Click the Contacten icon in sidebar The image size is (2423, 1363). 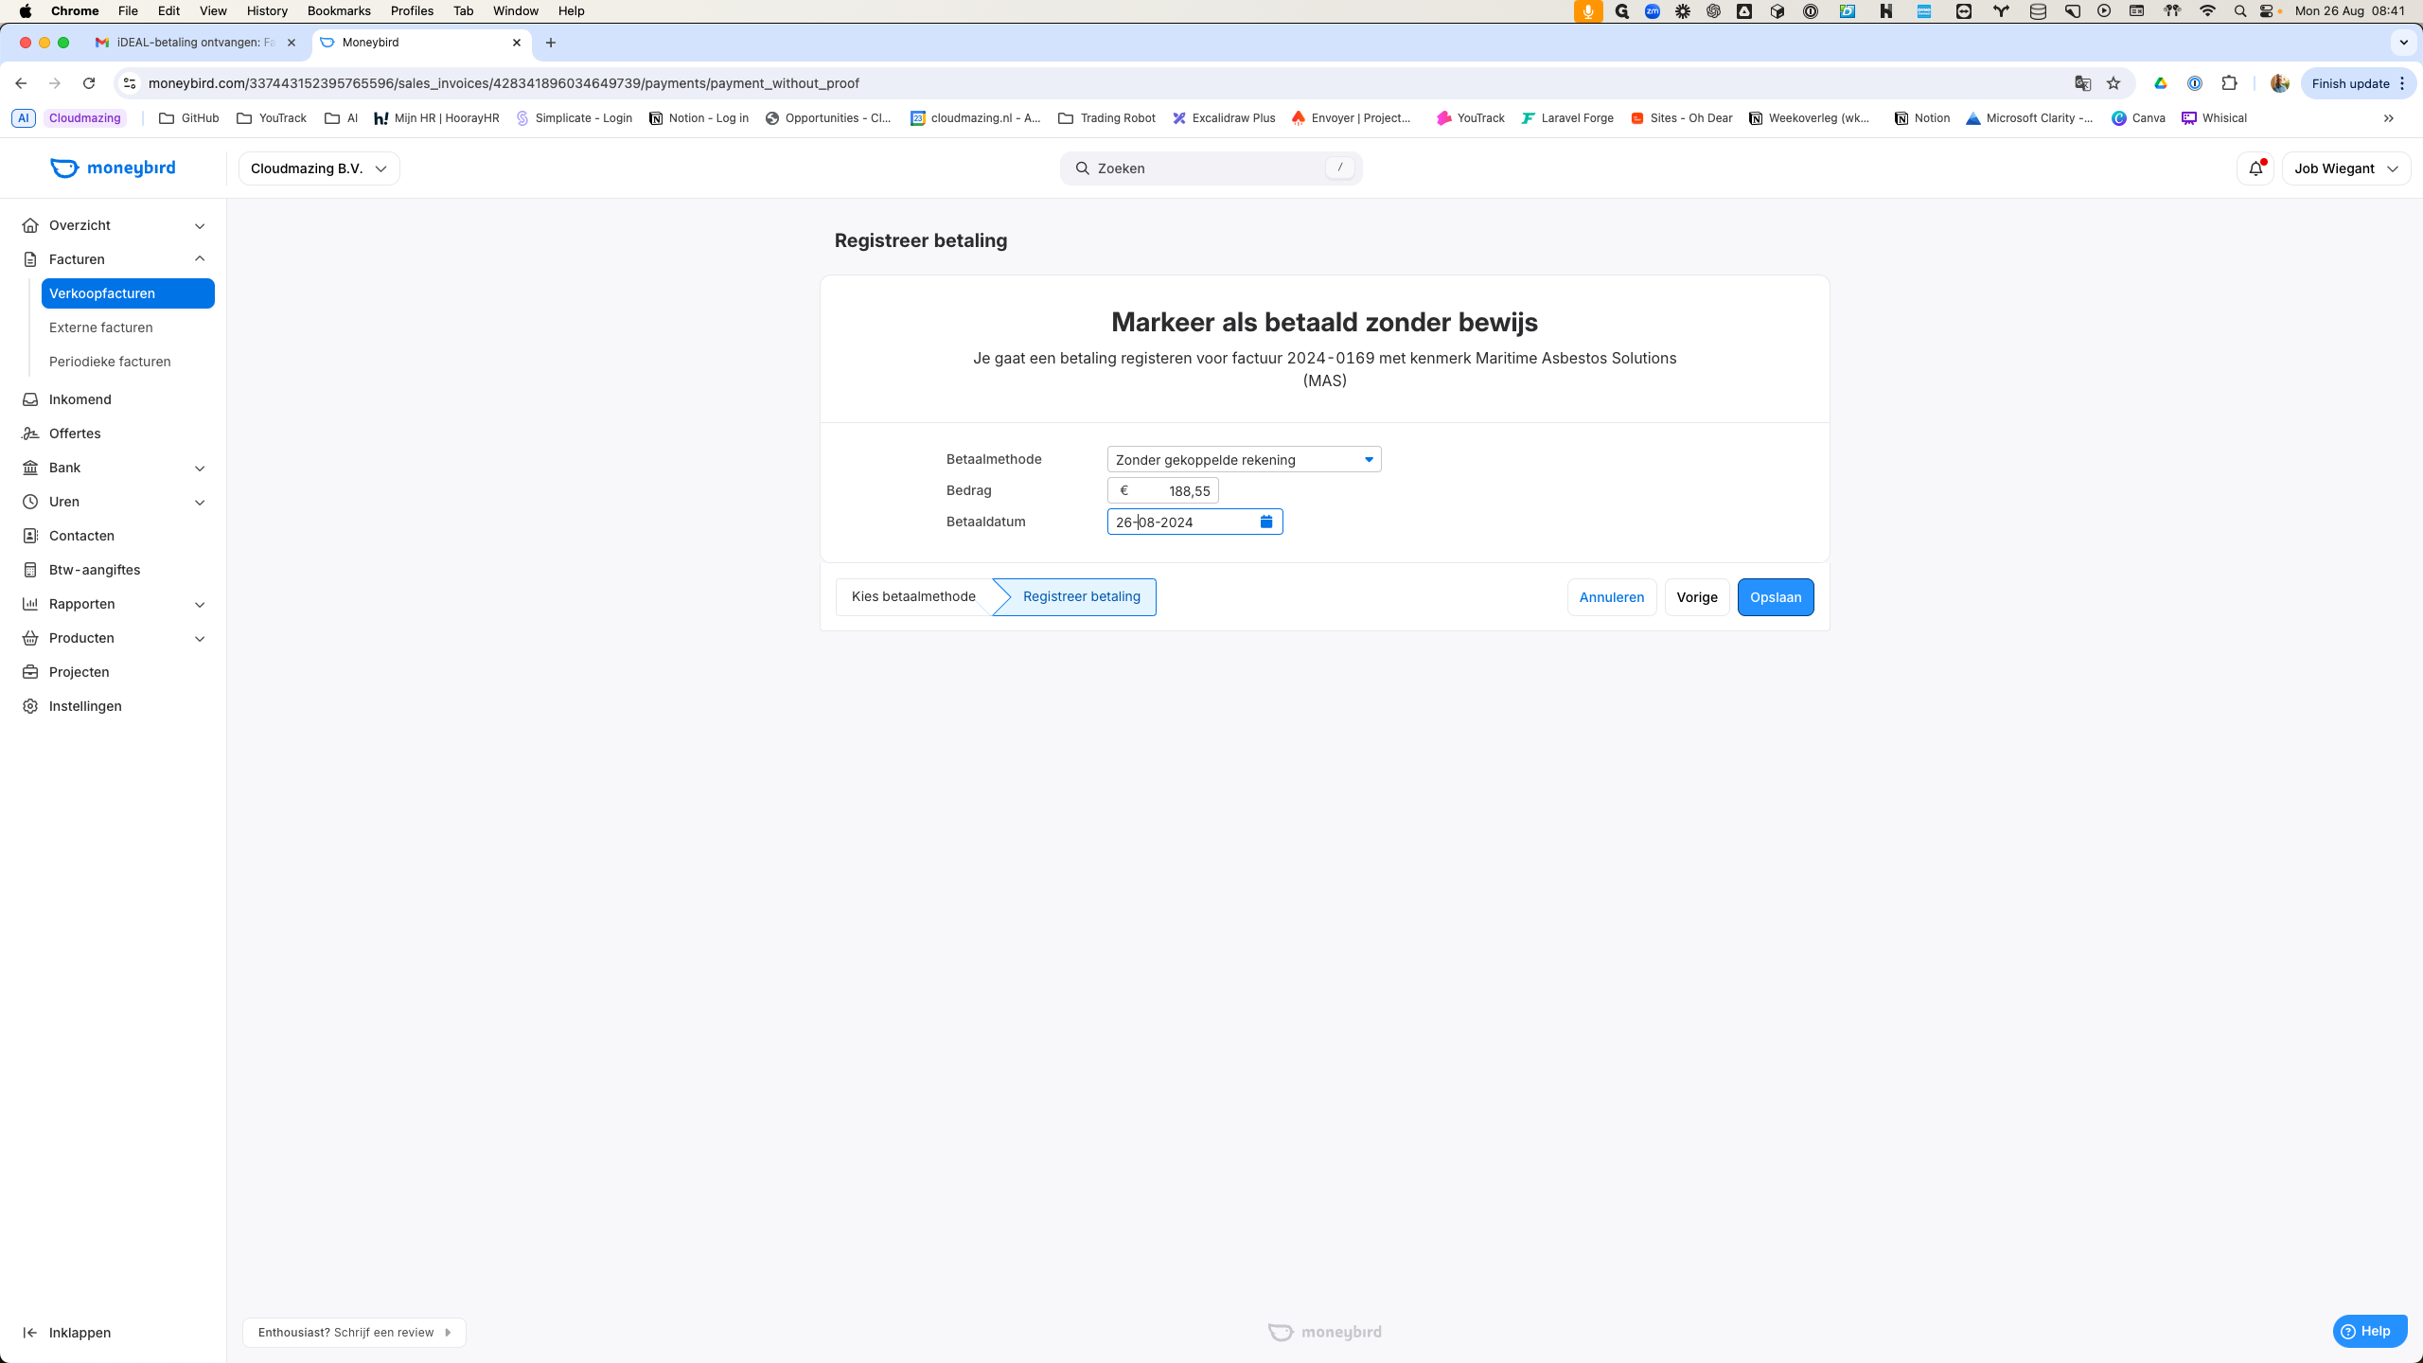[x=30, y=536]
